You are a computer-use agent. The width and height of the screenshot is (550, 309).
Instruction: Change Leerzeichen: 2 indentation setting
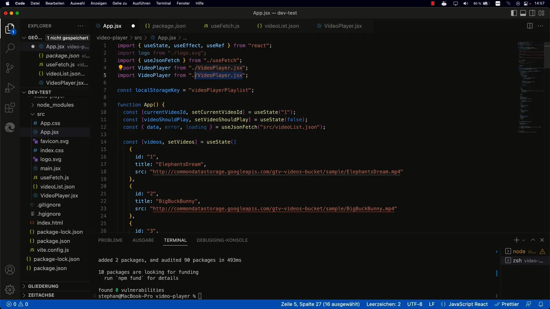click(384, 304)
